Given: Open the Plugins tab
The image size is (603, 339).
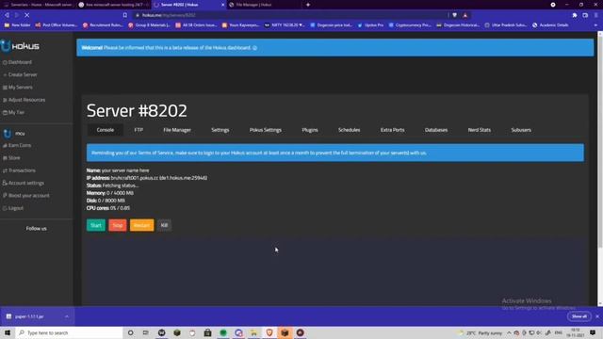Looking at the screenshot, I should click(x=310, y=130).
